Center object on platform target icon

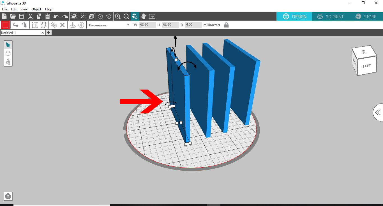(81, 25)
